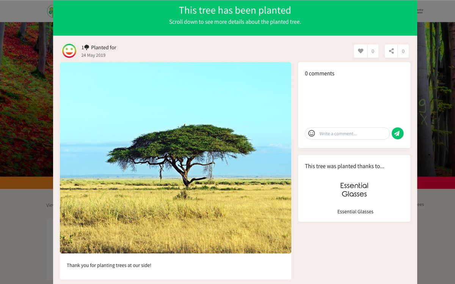Click the Planted for label
Viewport: 455px width, 284px height.
tap(104, 47)
